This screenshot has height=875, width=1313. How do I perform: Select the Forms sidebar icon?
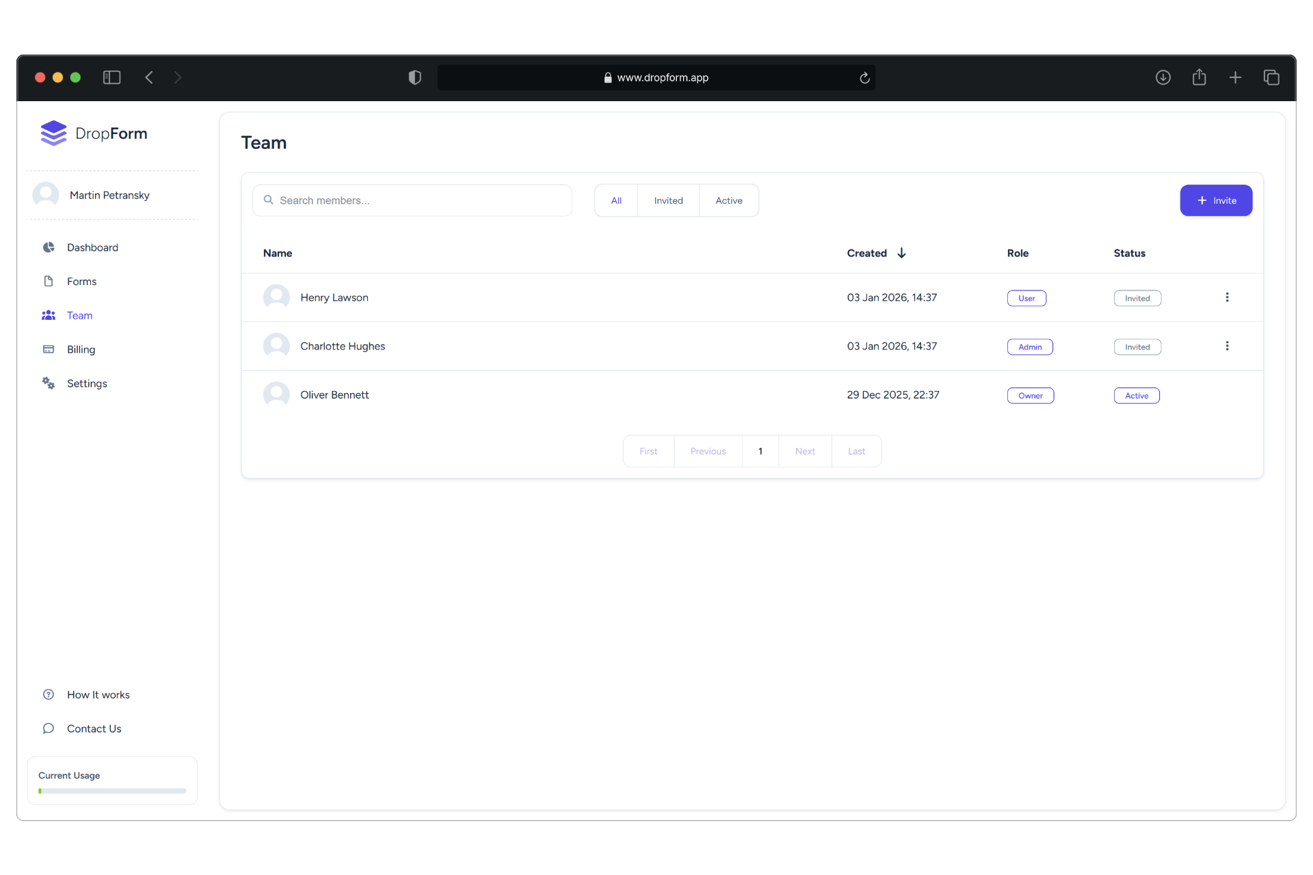pos(49,281)
